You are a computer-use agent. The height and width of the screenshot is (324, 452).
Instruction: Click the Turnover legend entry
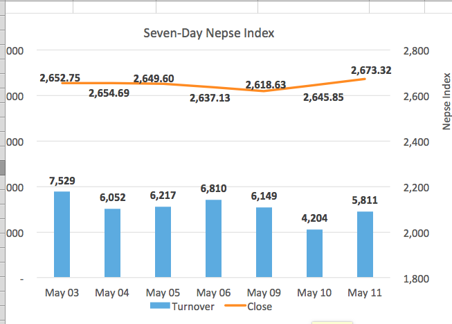193,306
